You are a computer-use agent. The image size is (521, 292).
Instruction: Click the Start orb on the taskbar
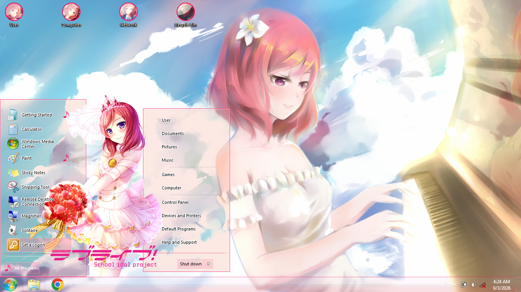[x=10, y=284]
